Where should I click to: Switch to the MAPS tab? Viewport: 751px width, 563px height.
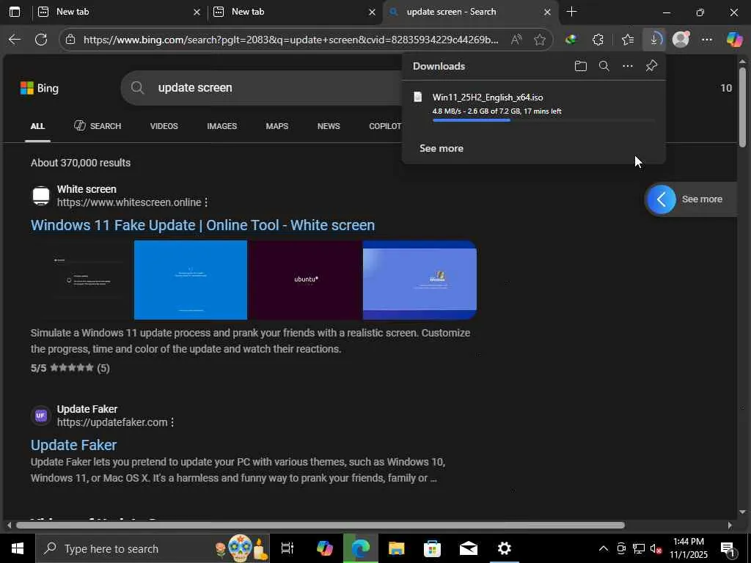276,126
